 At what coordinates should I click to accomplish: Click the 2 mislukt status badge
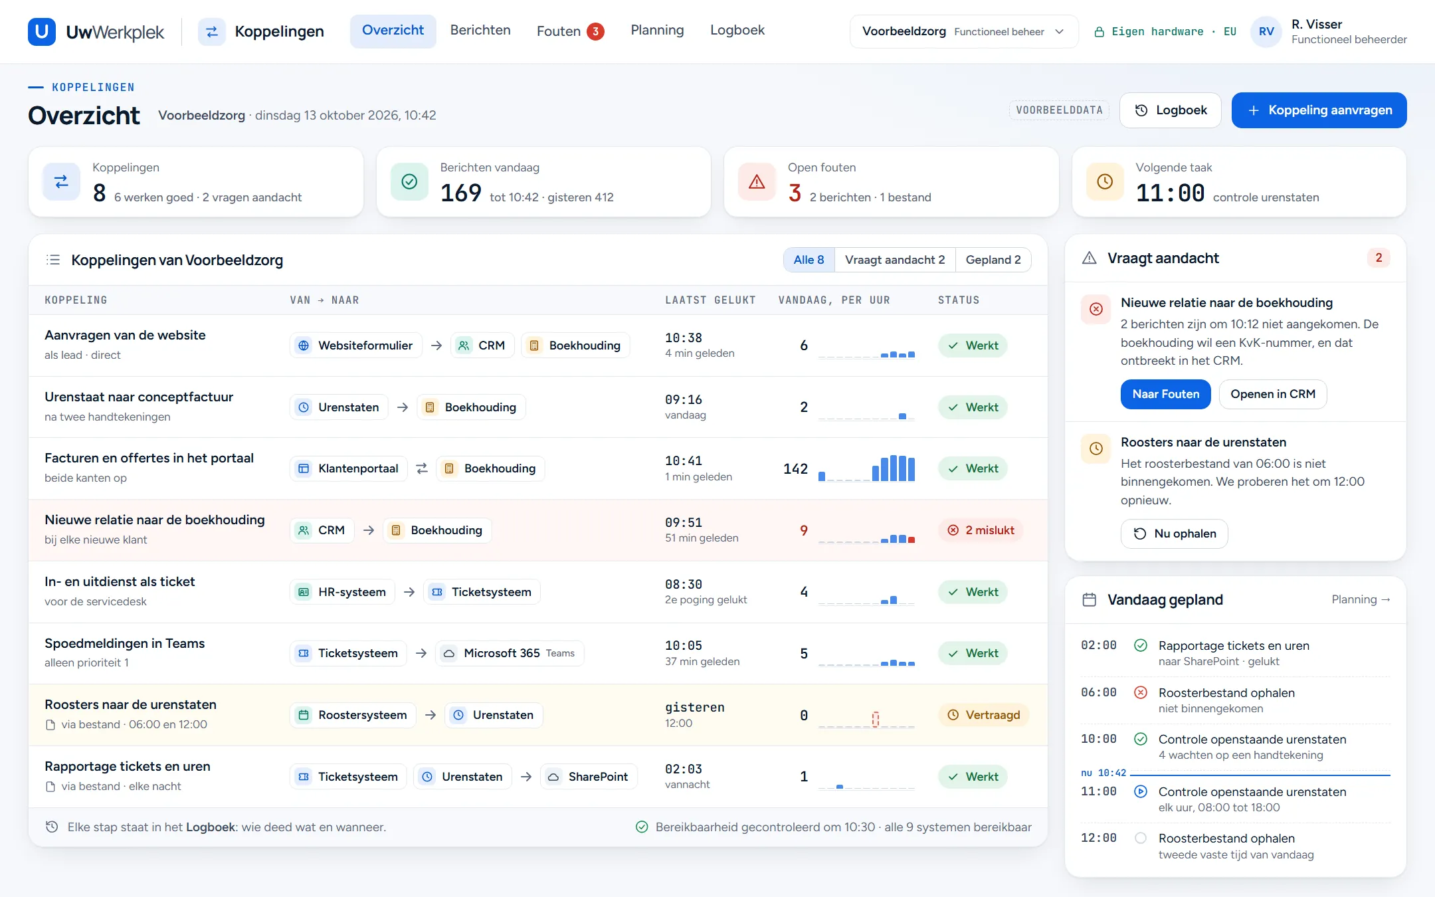(x=981, y=530)
